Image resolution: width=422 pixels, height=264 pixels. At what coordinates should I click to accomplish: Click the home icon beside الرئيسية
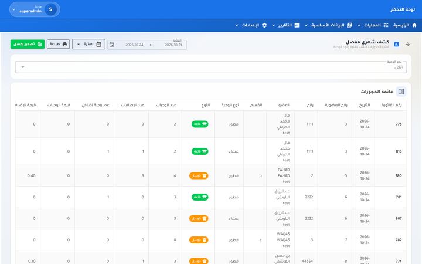click(414, 25)
